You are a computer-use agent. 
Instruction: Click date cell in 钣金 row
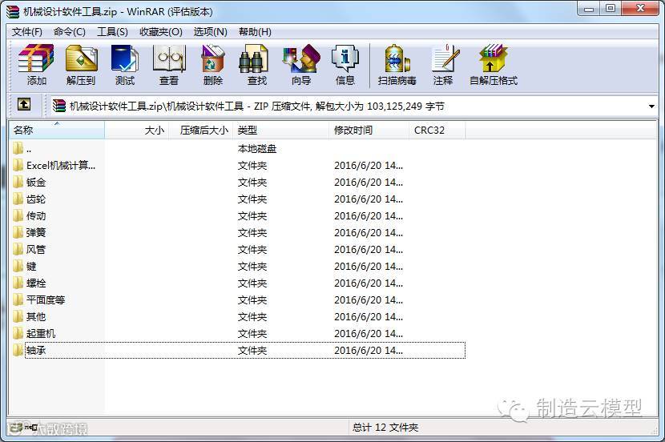(x=369, y=183)
